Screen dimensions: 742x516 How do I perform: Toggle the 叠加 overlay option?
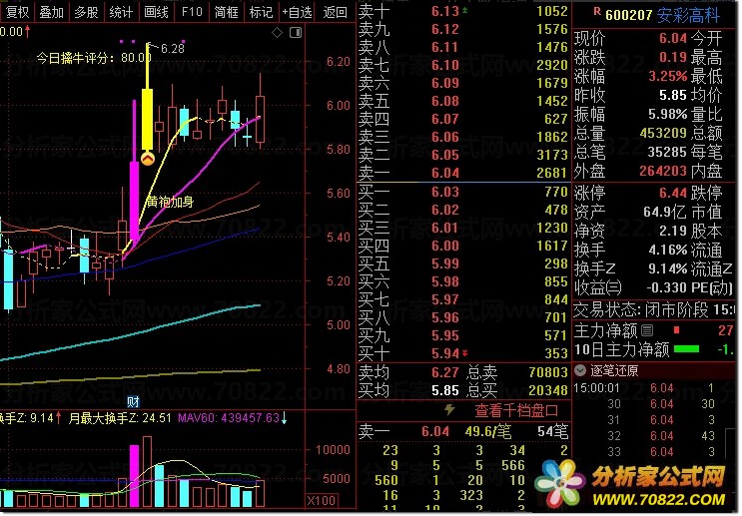(x=52, y=12)
